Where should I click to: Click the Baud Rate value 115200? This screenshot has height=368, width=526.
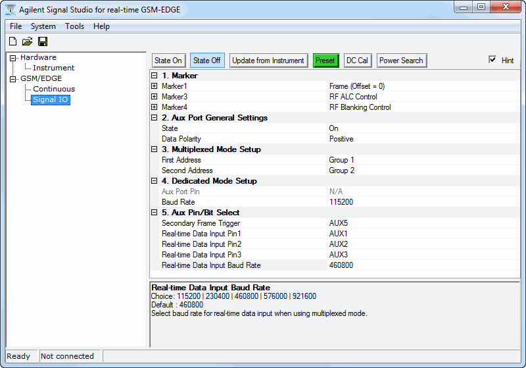[x=341, y=202]
